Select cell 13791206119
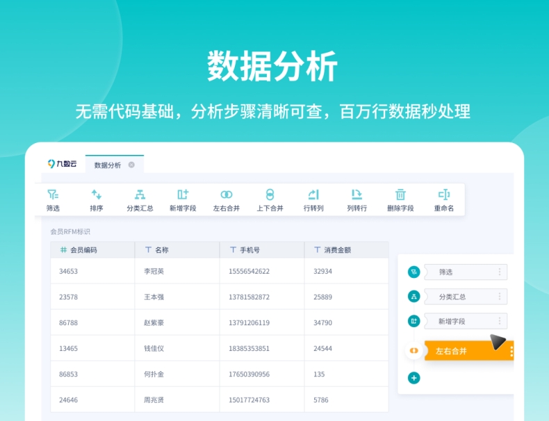 (262, 322)
